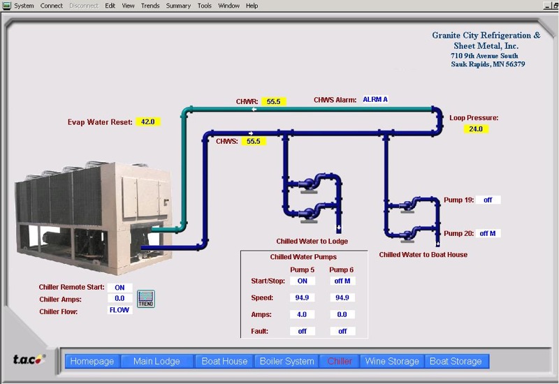Open the View menu
Image resolution: width=559 pixels, height=384 pixels.
[x=128, y=6]
